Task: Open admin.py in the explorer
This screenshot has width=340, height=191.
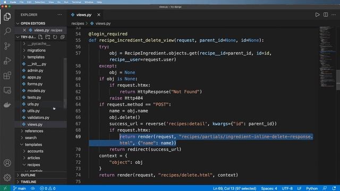Action: click(x=35, y=71)
